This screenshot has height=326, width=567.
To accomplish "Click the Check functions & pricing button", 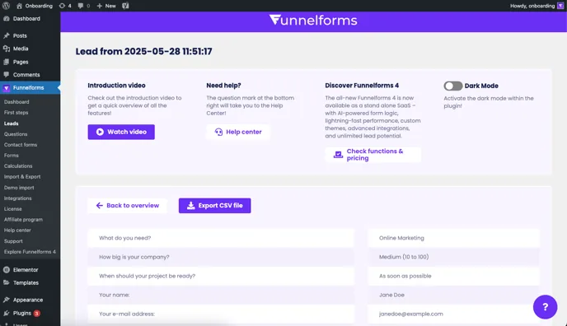I will click(x=373, y=155).
